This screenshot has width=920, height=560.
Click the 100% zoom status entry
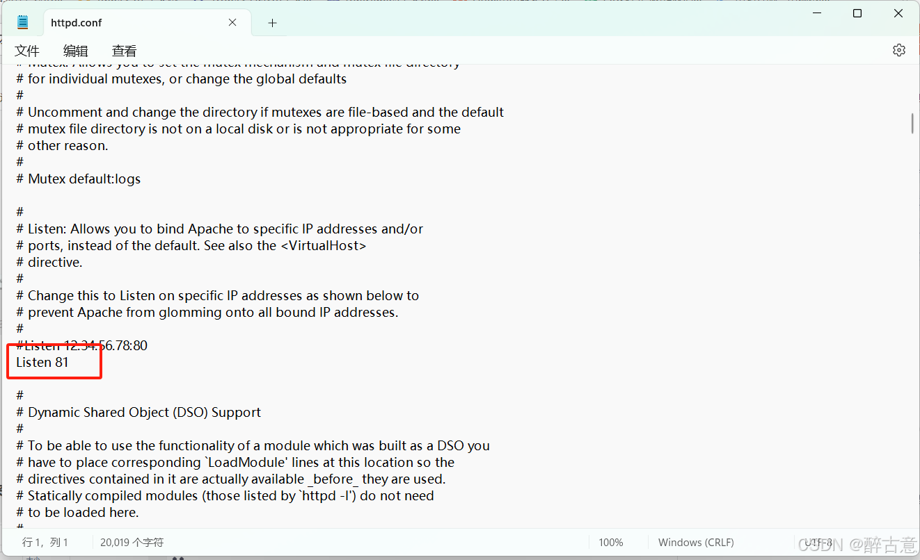[x=610, y=543]
